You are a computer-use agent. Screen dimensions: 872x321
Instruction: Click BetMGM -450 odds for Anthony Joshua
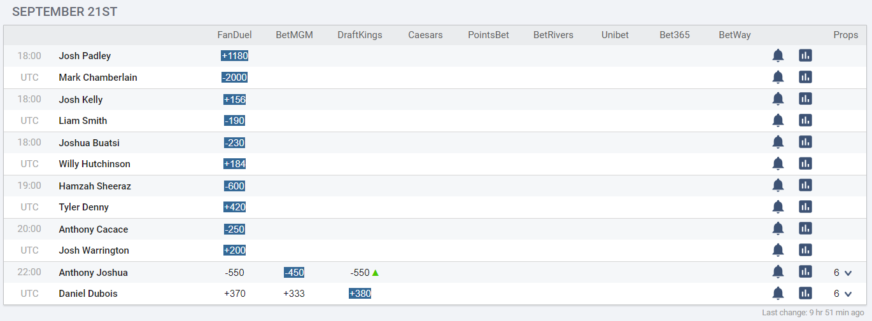[x=294, y=273]
